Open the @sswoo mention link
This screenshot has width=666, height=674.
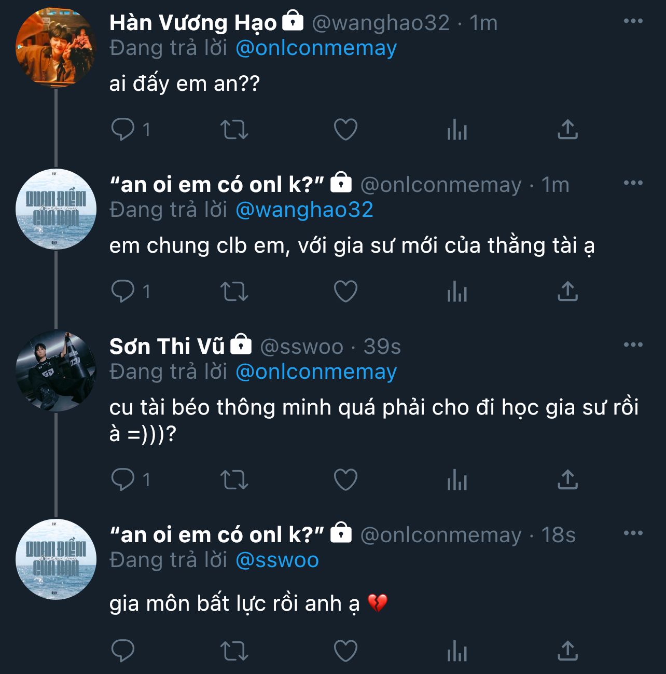click(x=277, y=560)
